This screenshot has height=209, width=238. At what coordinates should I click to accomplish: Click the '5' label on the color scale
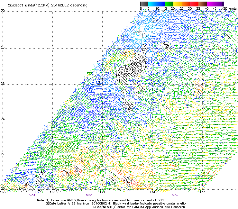[149, 9]
